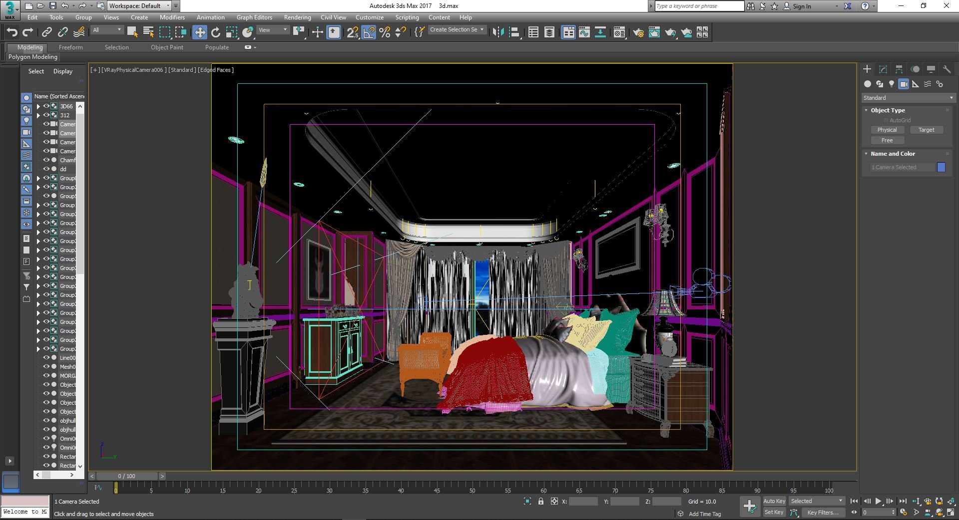Open the Create Selection Set dropdown

(x=457, y=30)
